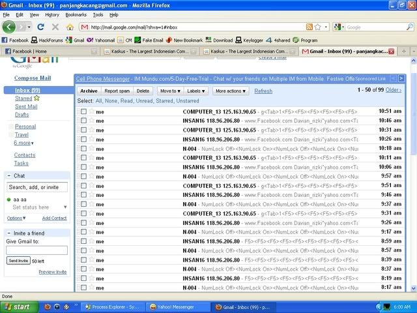
Task: Check the 10:18 am N-004 email checkbox
Action: pos(84,149)
